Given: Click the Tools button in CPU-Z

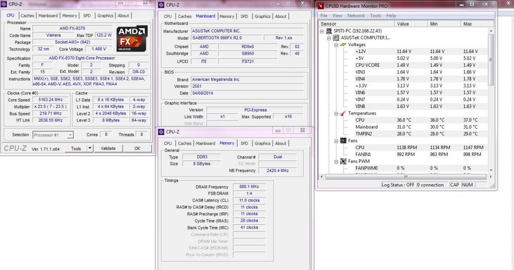Looking at the screenshot, I should tap(76, 148).
